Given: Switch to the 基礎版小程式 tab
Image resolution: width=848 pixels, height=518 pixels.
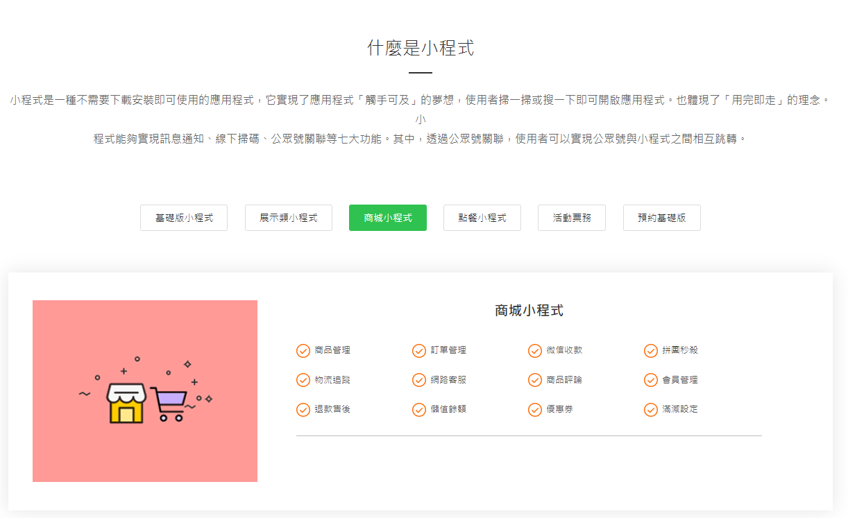Looking at the screenshot, I should click(x=183, y=217).
